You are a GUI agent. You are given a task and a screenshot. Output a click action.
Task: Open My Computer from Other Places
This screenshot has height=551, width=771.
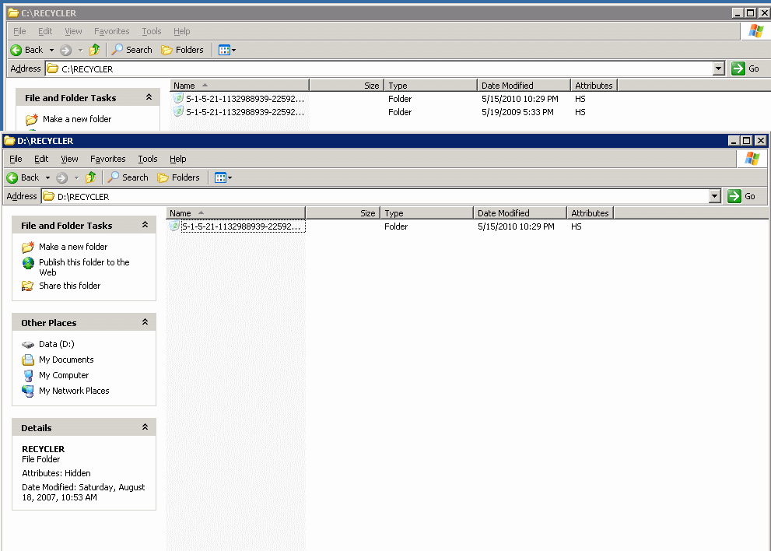coord(63,375)
